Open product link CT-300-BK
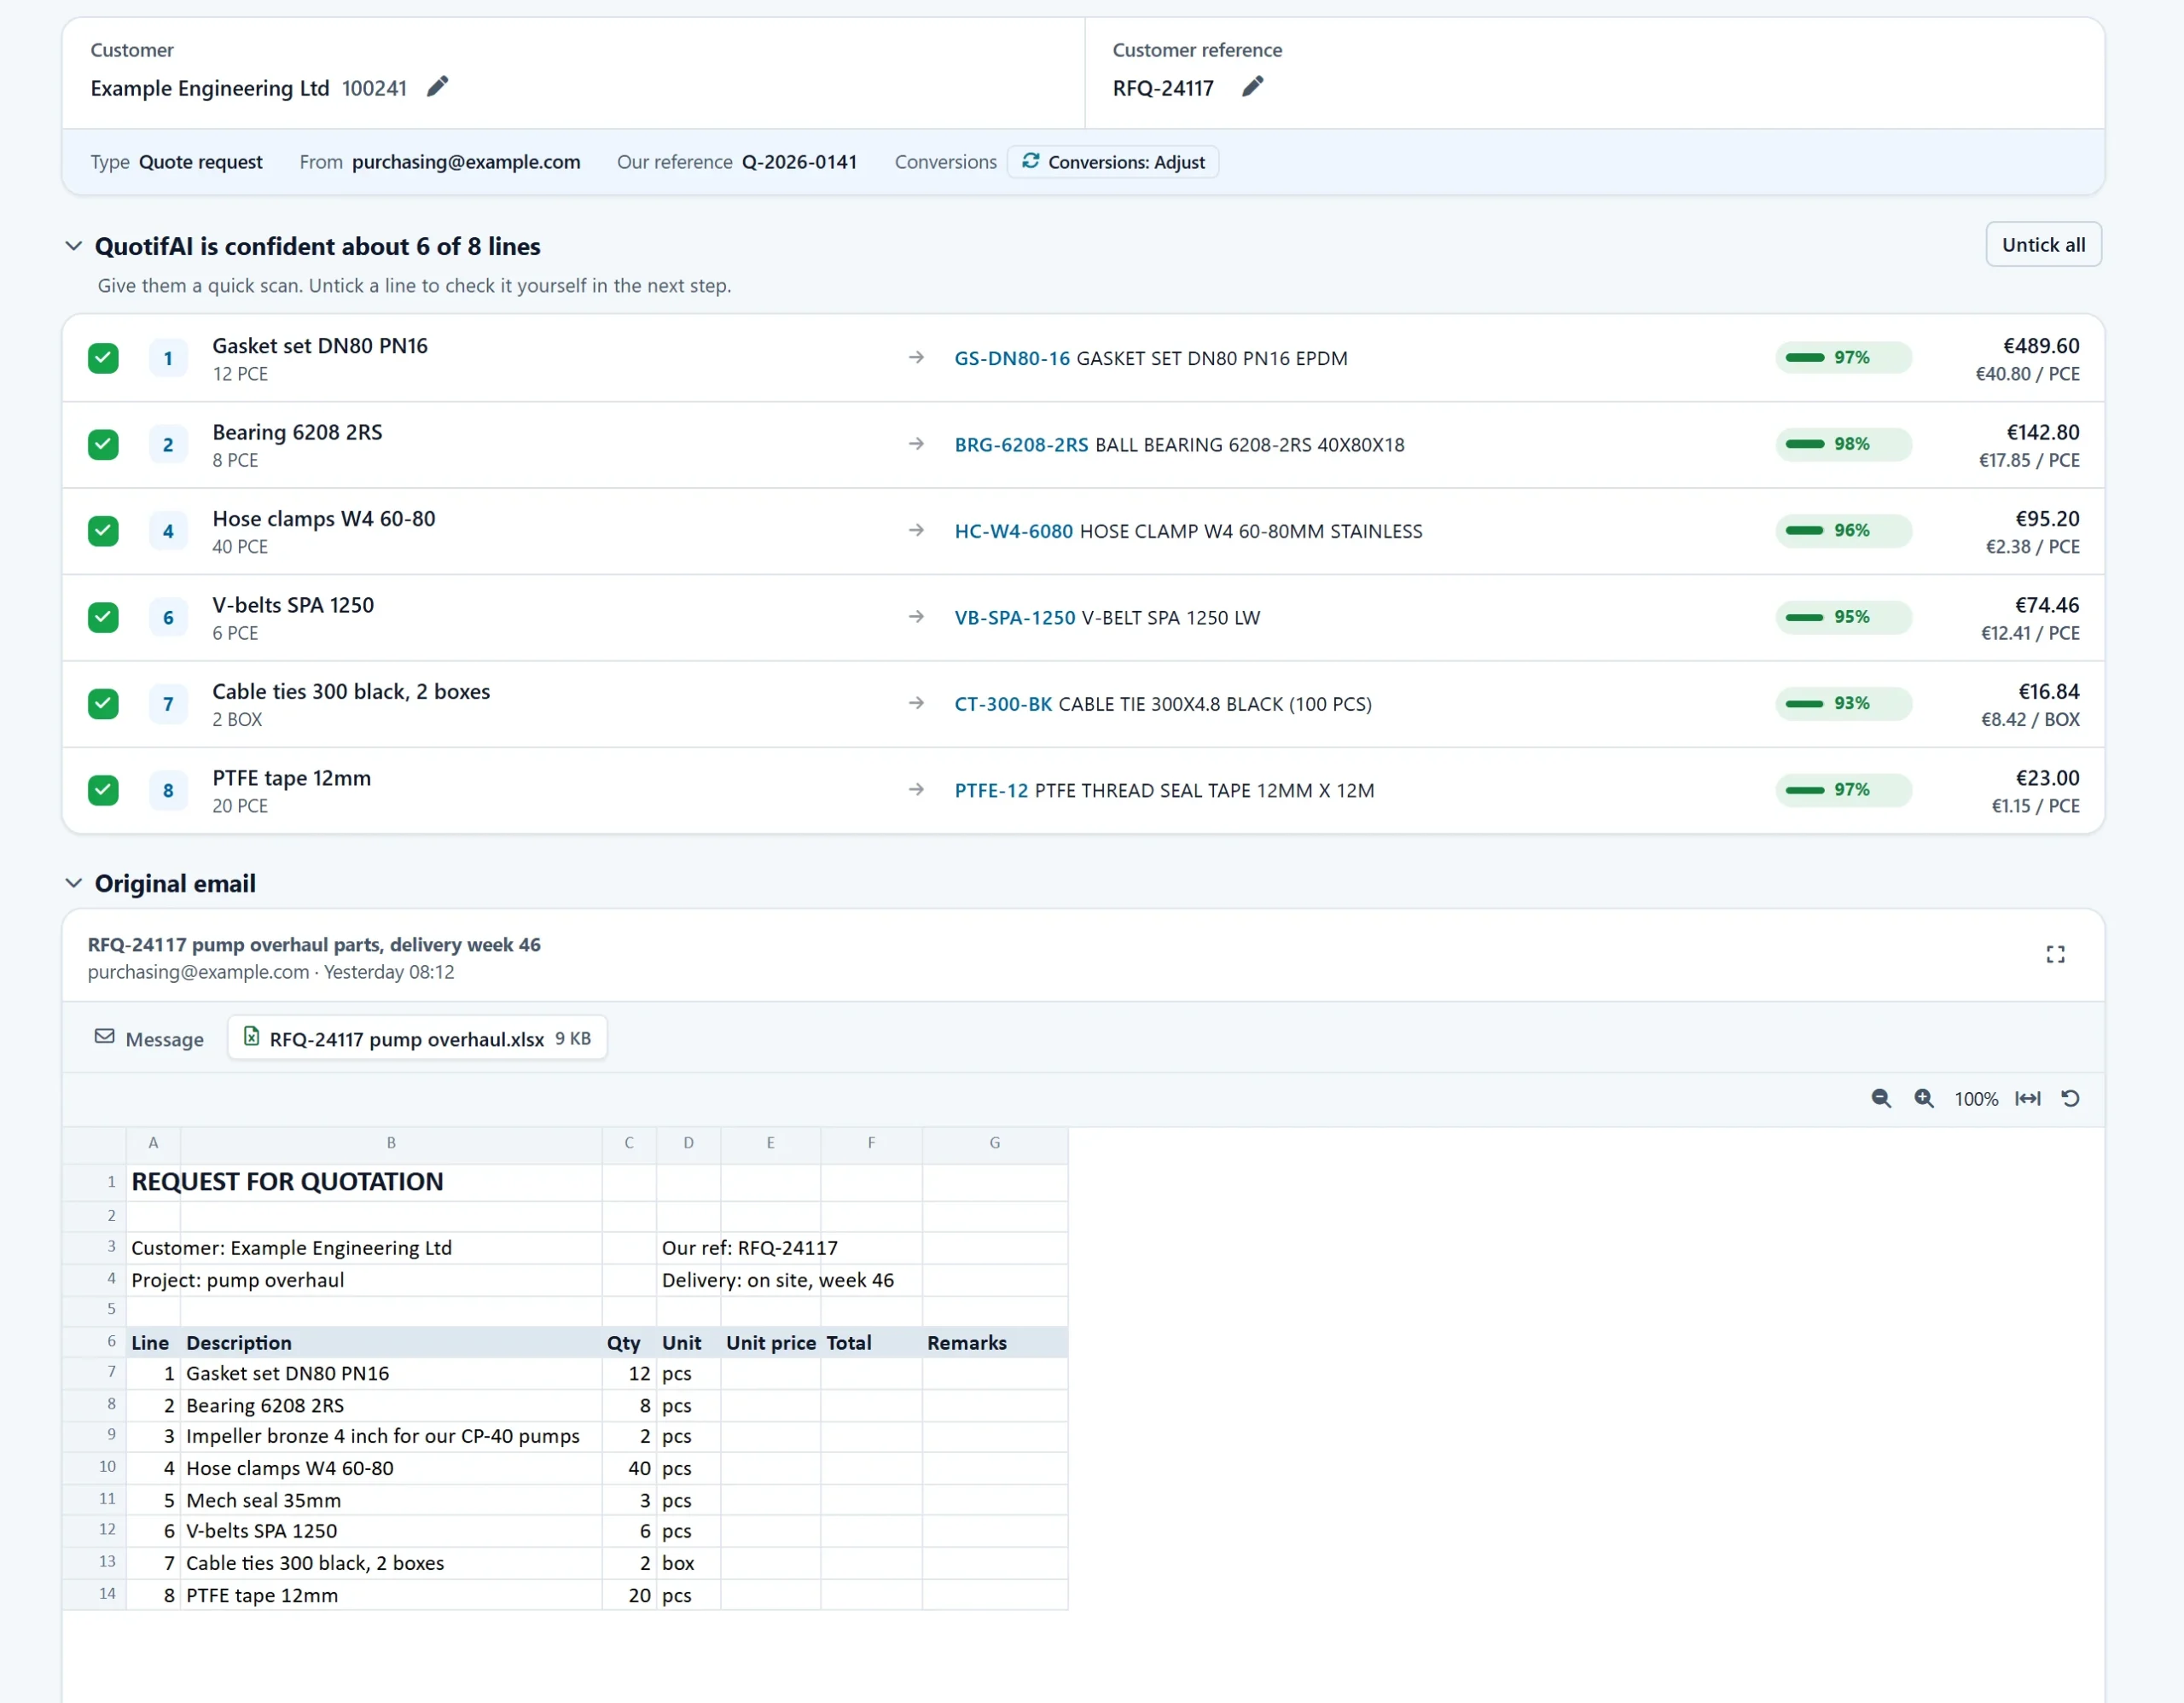 (x=1003, y=704)
